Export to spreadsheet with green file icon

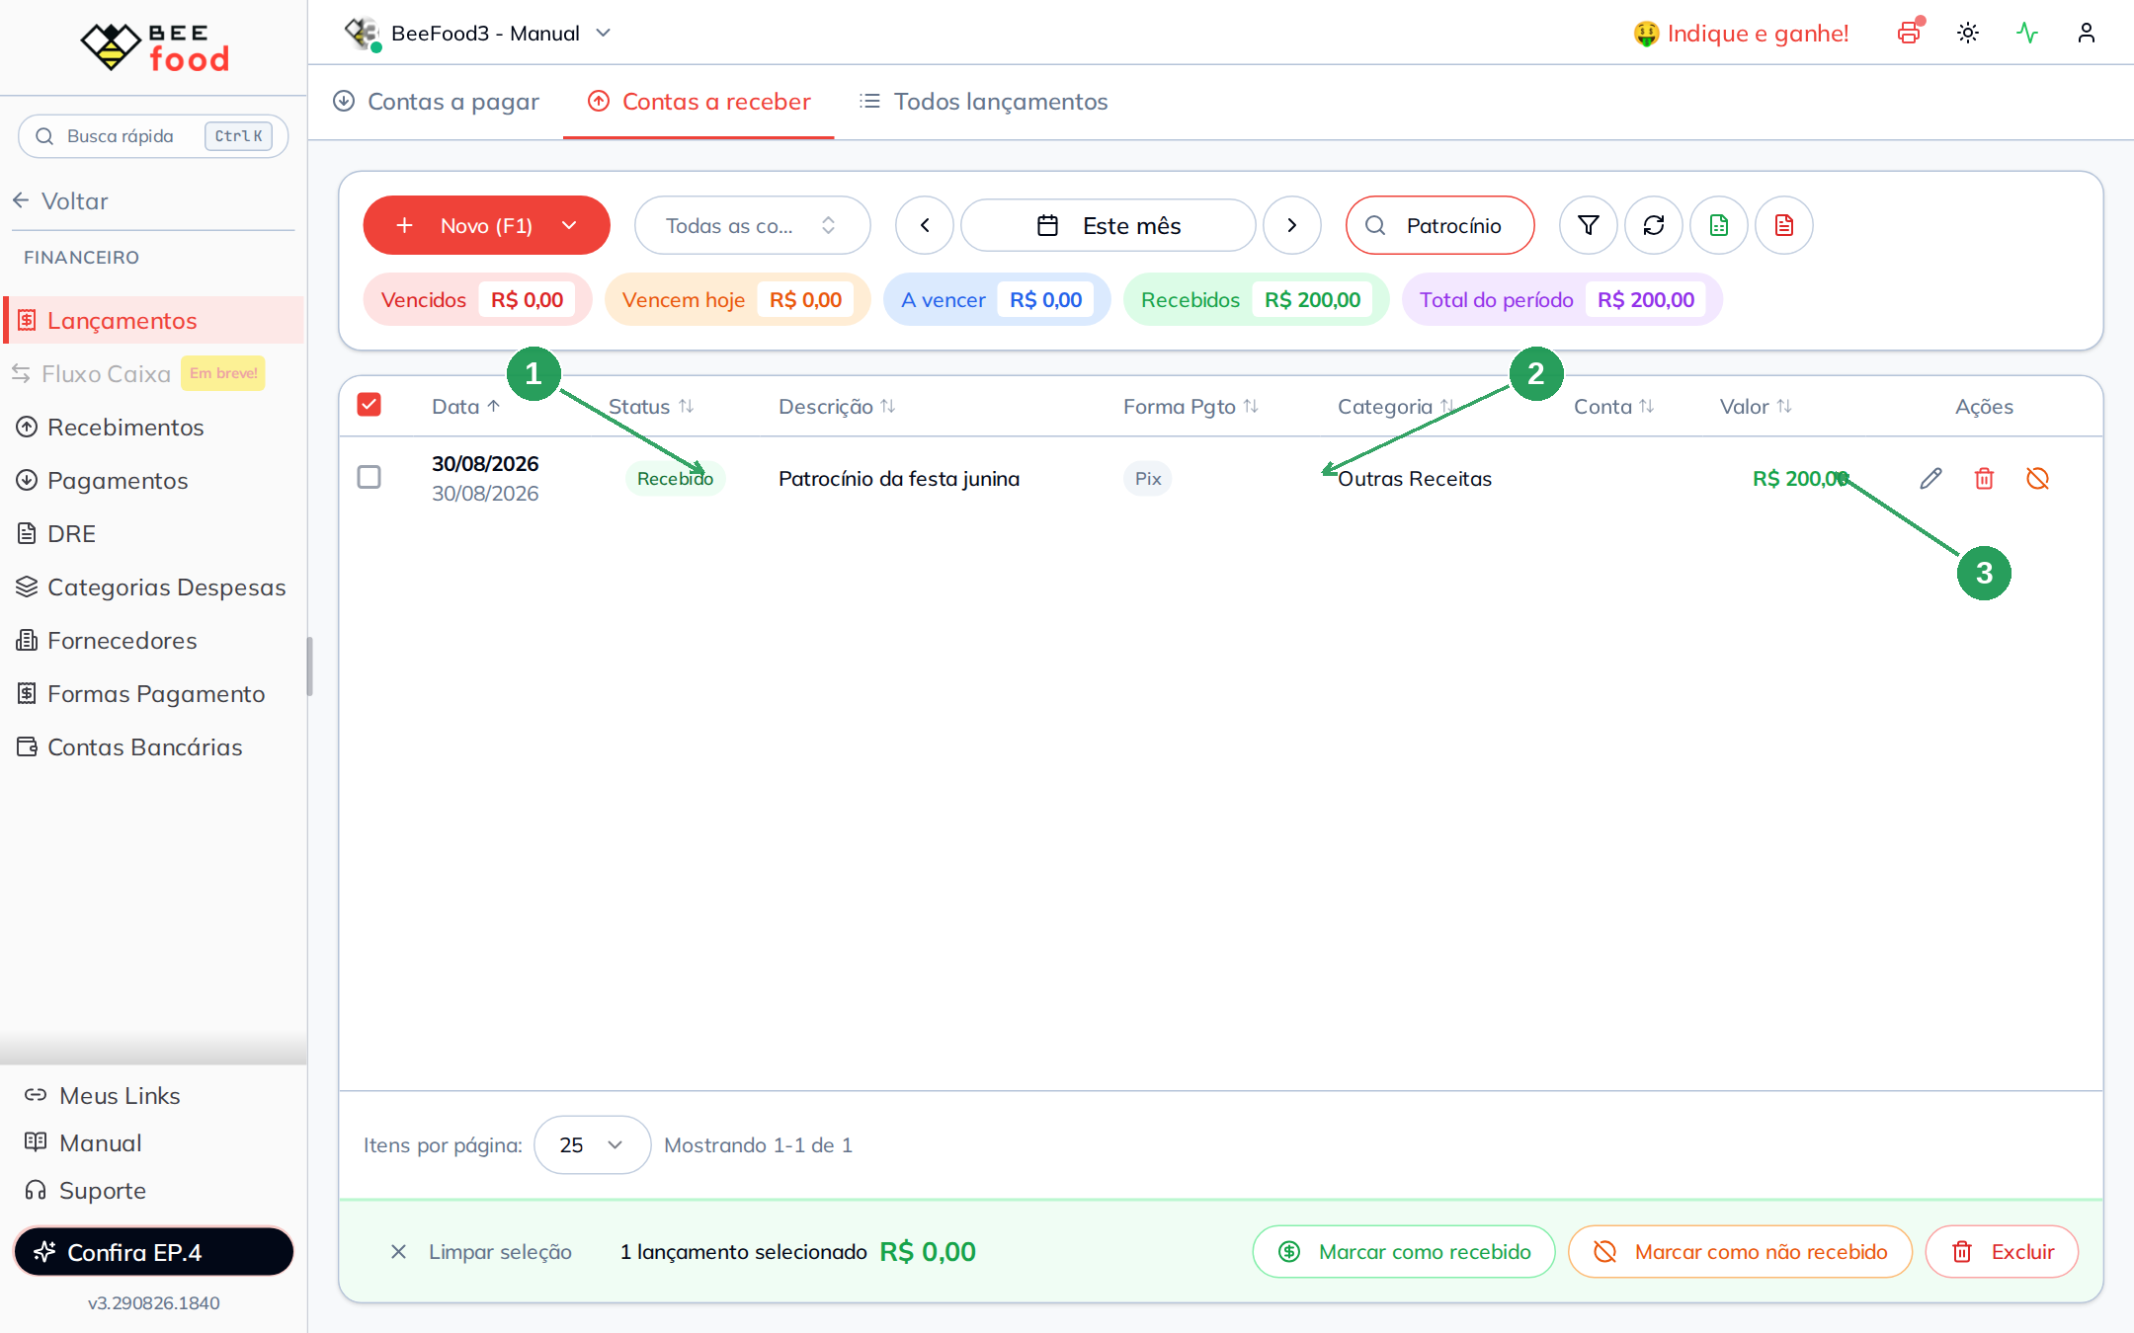click(1719, 225)
